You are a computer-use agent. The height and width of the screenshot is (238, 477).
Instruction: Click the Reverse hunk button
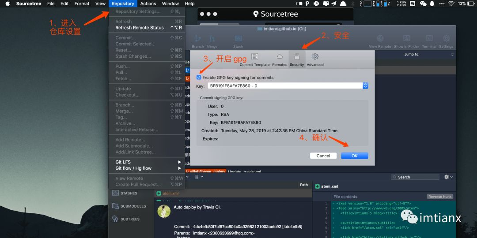[440, 197]
